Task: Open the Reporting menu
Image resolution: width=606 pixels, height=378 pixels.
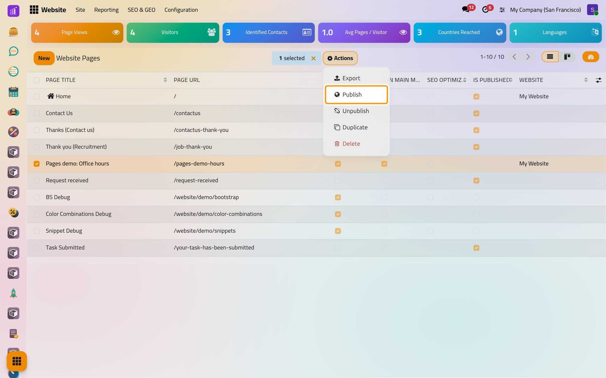Action: 106,10
